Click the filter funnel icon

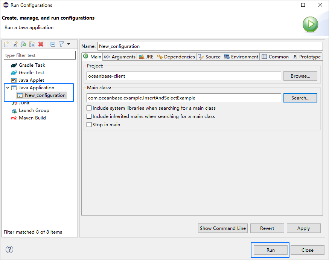tap(61, 44)
